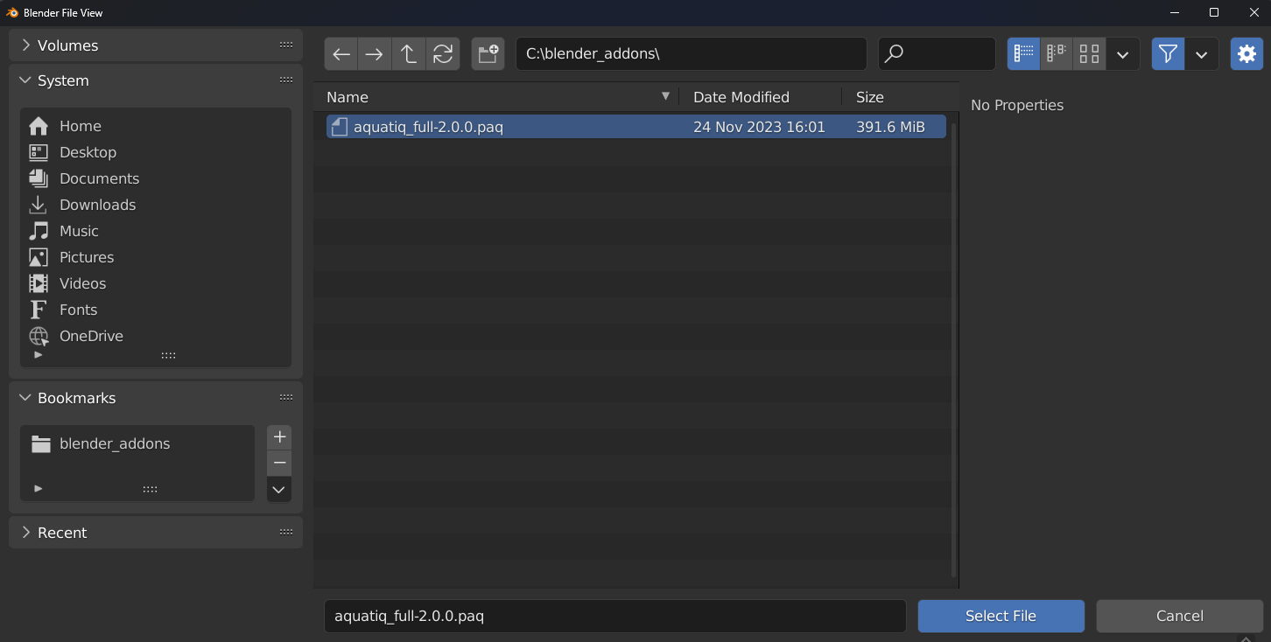1271x642 pixels.
Task: Add current folder as a bookmark
Action: point(278,436)
